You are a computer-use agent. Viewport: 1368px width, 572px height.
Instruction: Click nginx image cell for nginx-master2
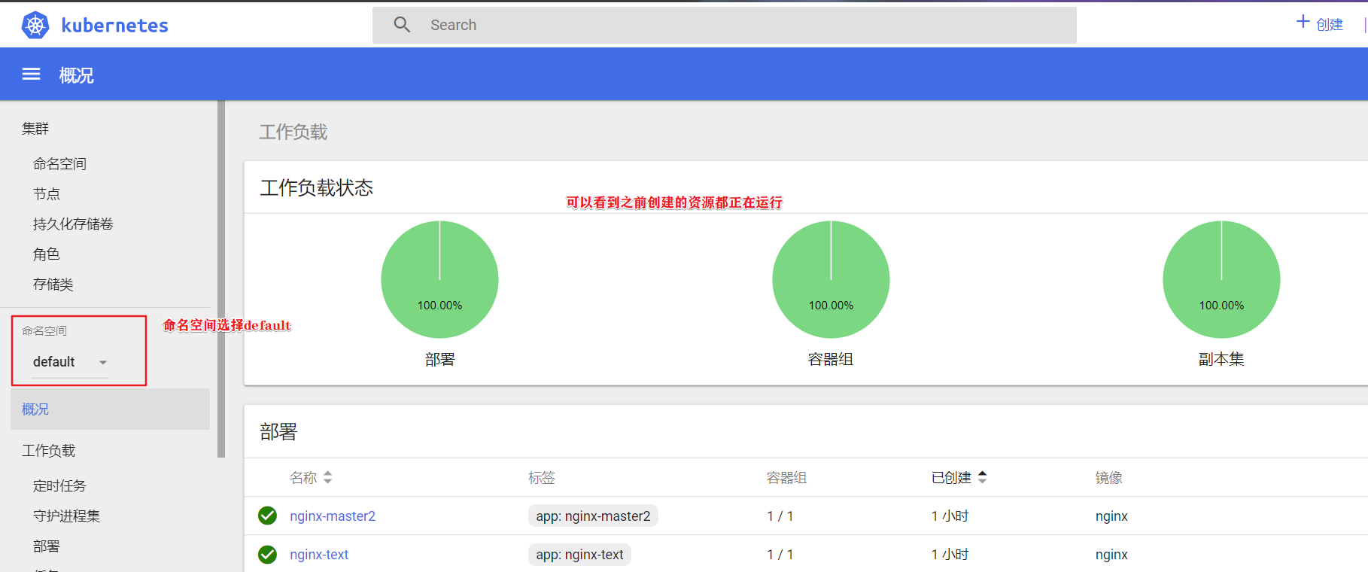pos(1111,516)
